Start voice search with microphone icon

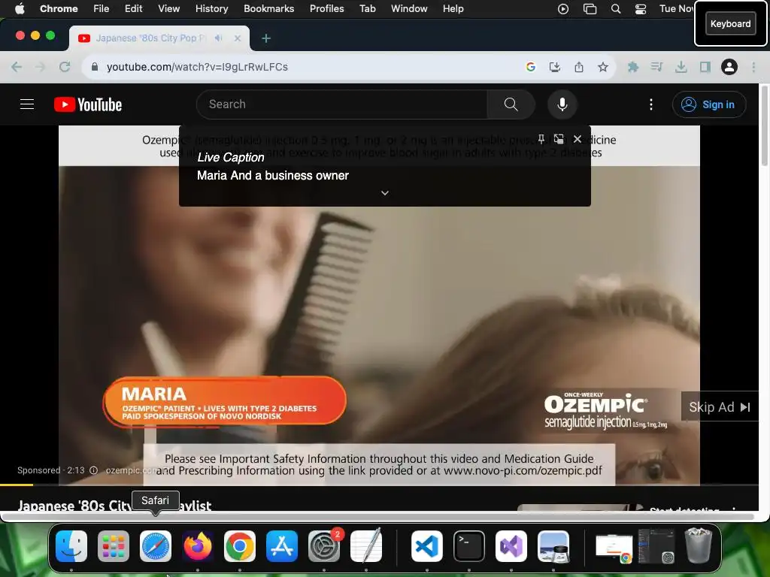tap(562, 104)
